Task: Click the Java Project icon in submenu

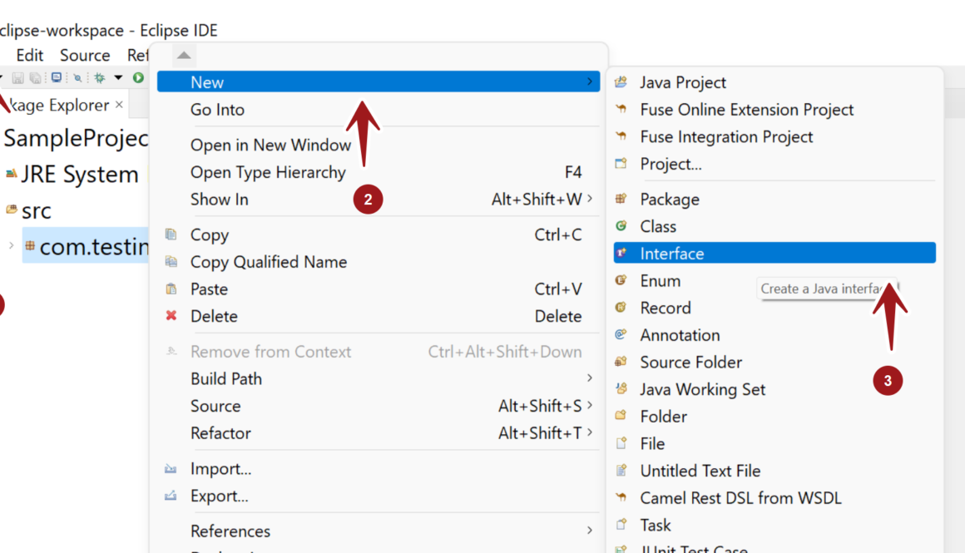Action: (x=621, y=82)
